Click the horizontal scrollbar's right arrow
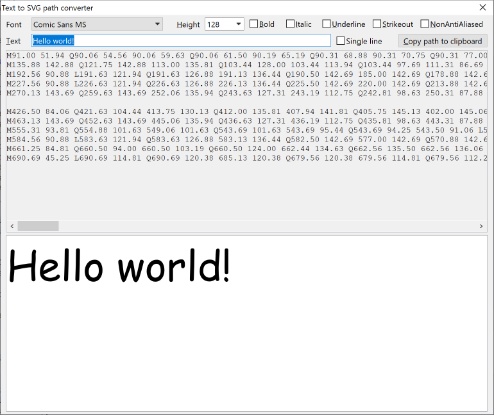The image size is (494, 415). (x=481, y=226)
